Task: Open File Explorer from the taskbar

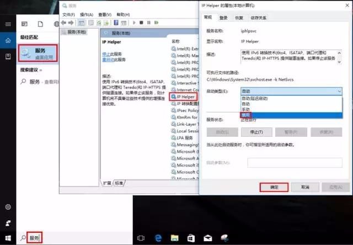Action: tap(174, 238)
